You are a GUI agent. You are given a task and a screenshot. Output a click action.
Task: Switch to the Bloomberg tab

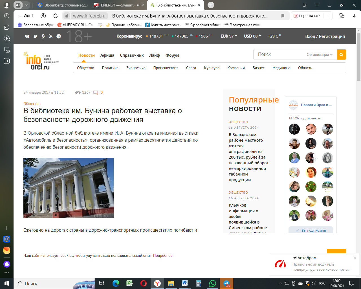click(63, 5)
